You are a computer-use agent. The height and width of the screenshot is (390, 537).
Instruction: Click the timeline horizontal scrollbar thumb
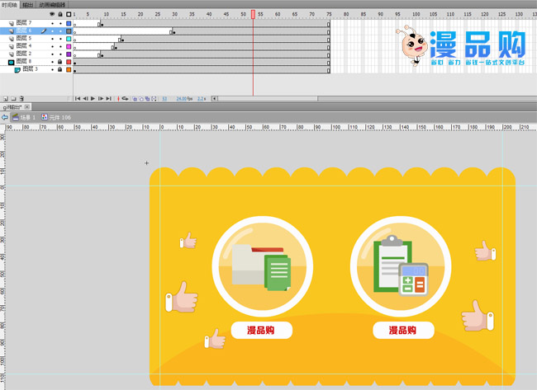(268, 98)
